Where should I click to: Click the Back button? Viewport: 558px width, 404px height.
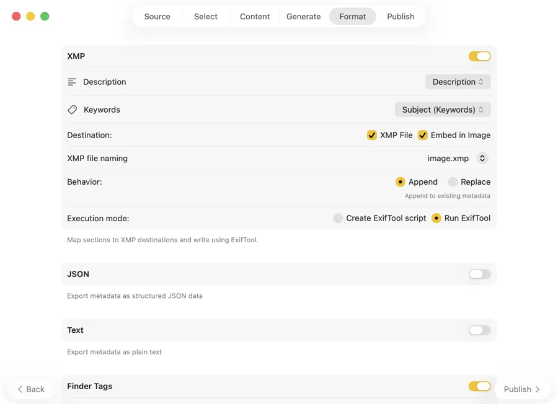[31, 389]
